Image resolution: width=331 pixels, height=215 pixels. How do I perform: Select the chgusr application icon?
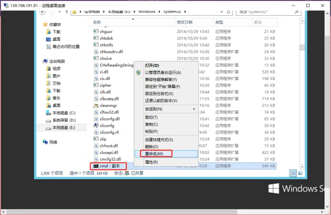tap(96, 31)
